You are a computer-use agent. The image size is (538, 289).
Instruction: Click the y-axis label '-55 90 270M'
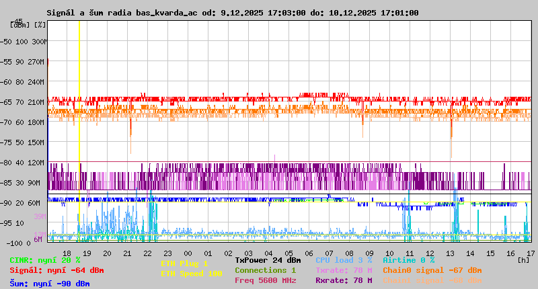(x=23, y=62)
